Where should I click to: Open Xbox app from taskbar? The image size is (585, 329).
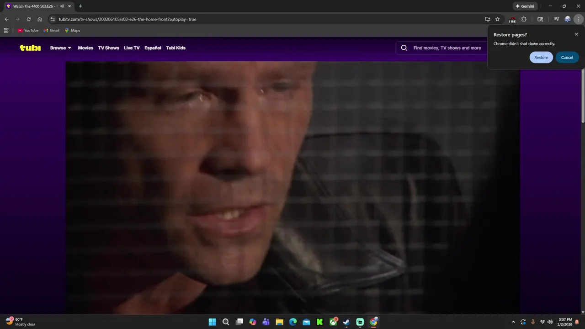click(x=333, y=322)
